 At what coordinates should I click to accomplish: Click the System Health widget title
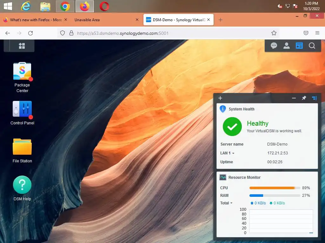click(x=242, y=109)
